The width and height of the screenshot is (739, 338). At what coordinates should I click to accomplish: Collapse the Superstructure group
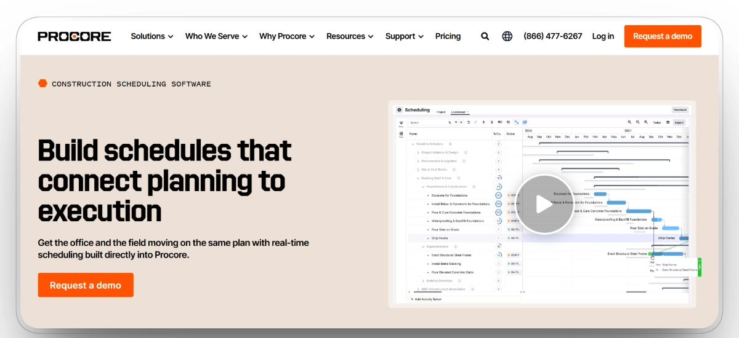click(423, 246)
